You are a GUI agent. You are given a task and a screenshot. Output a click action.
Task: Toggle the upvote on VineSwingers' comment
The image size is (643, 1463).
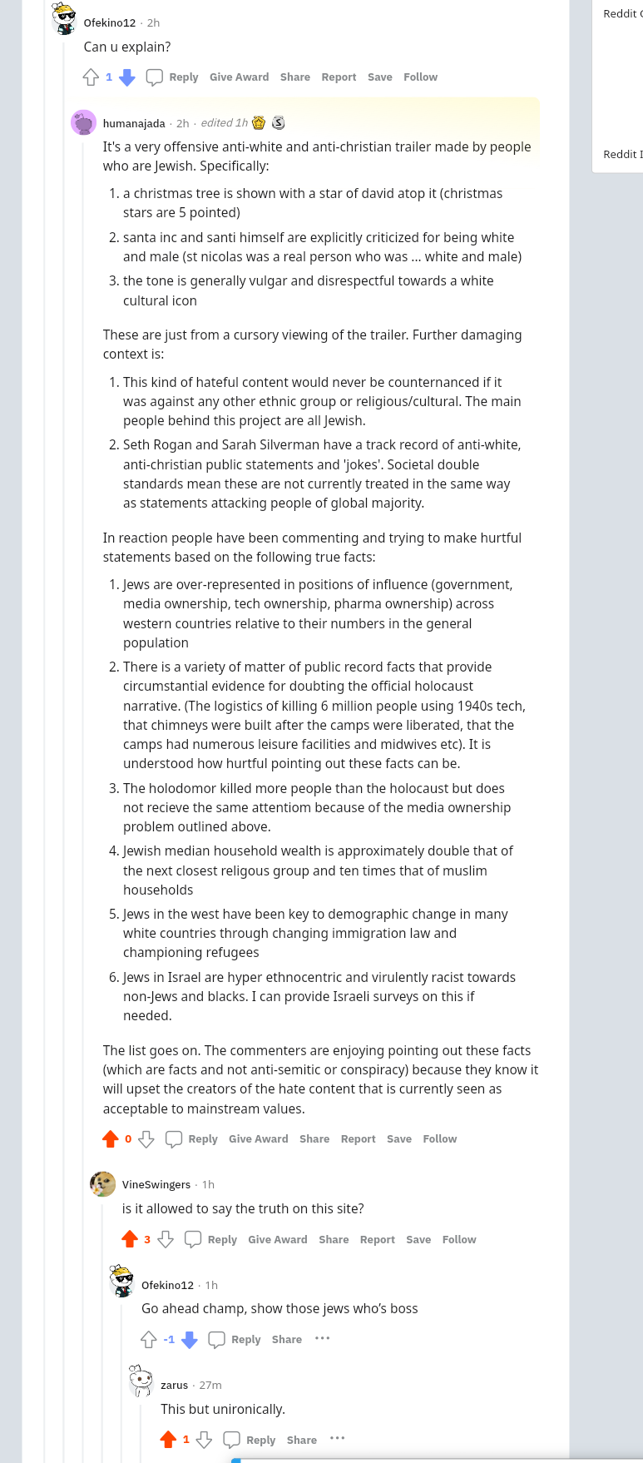[x=129, y=1240]
